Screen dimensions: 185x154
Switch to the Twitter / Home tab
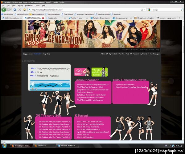click(78, 18)
